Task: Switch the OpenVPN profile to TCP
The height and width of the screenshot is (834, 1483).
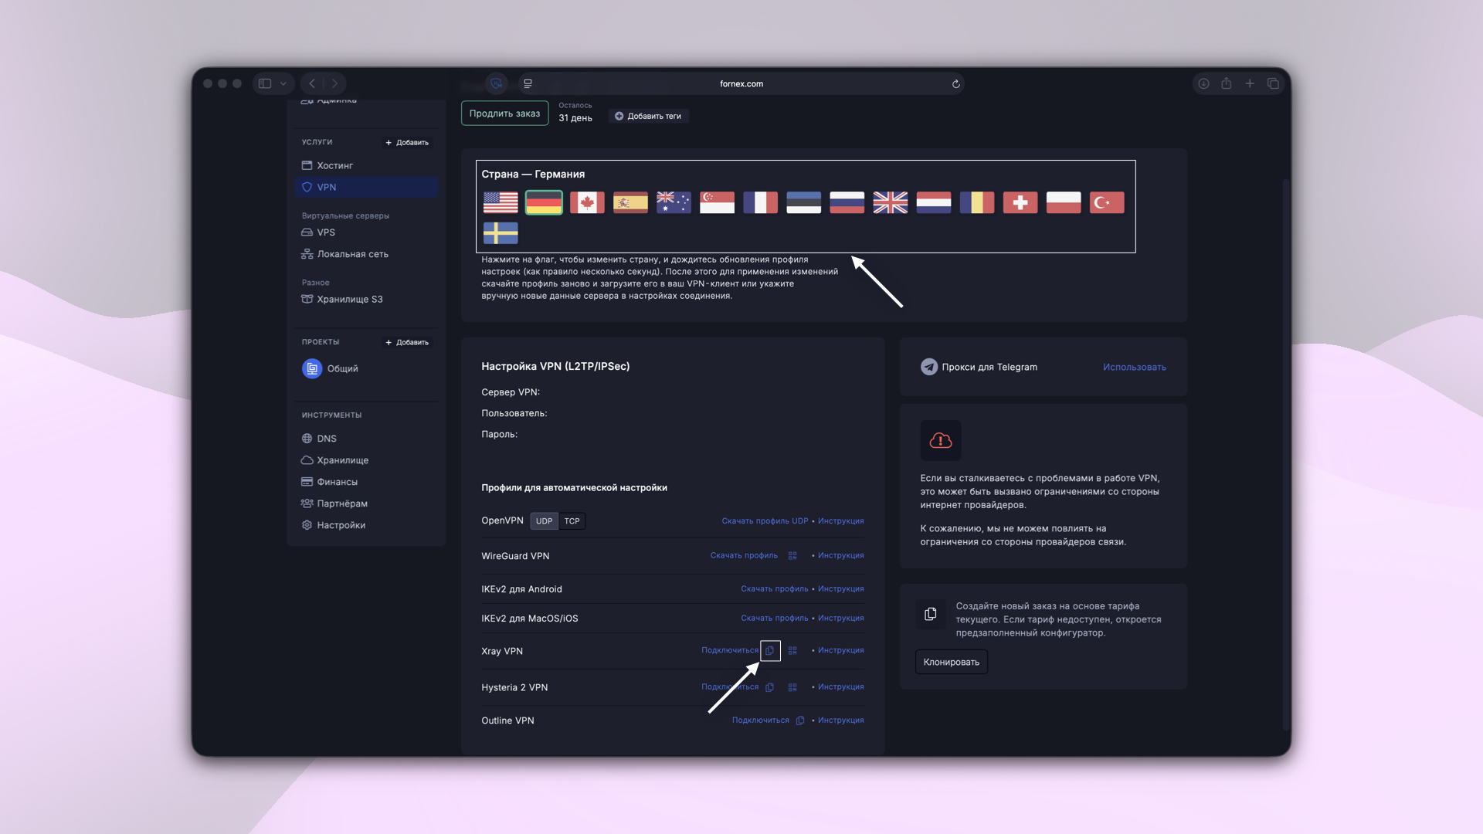Action: click(x=572, y=520)
